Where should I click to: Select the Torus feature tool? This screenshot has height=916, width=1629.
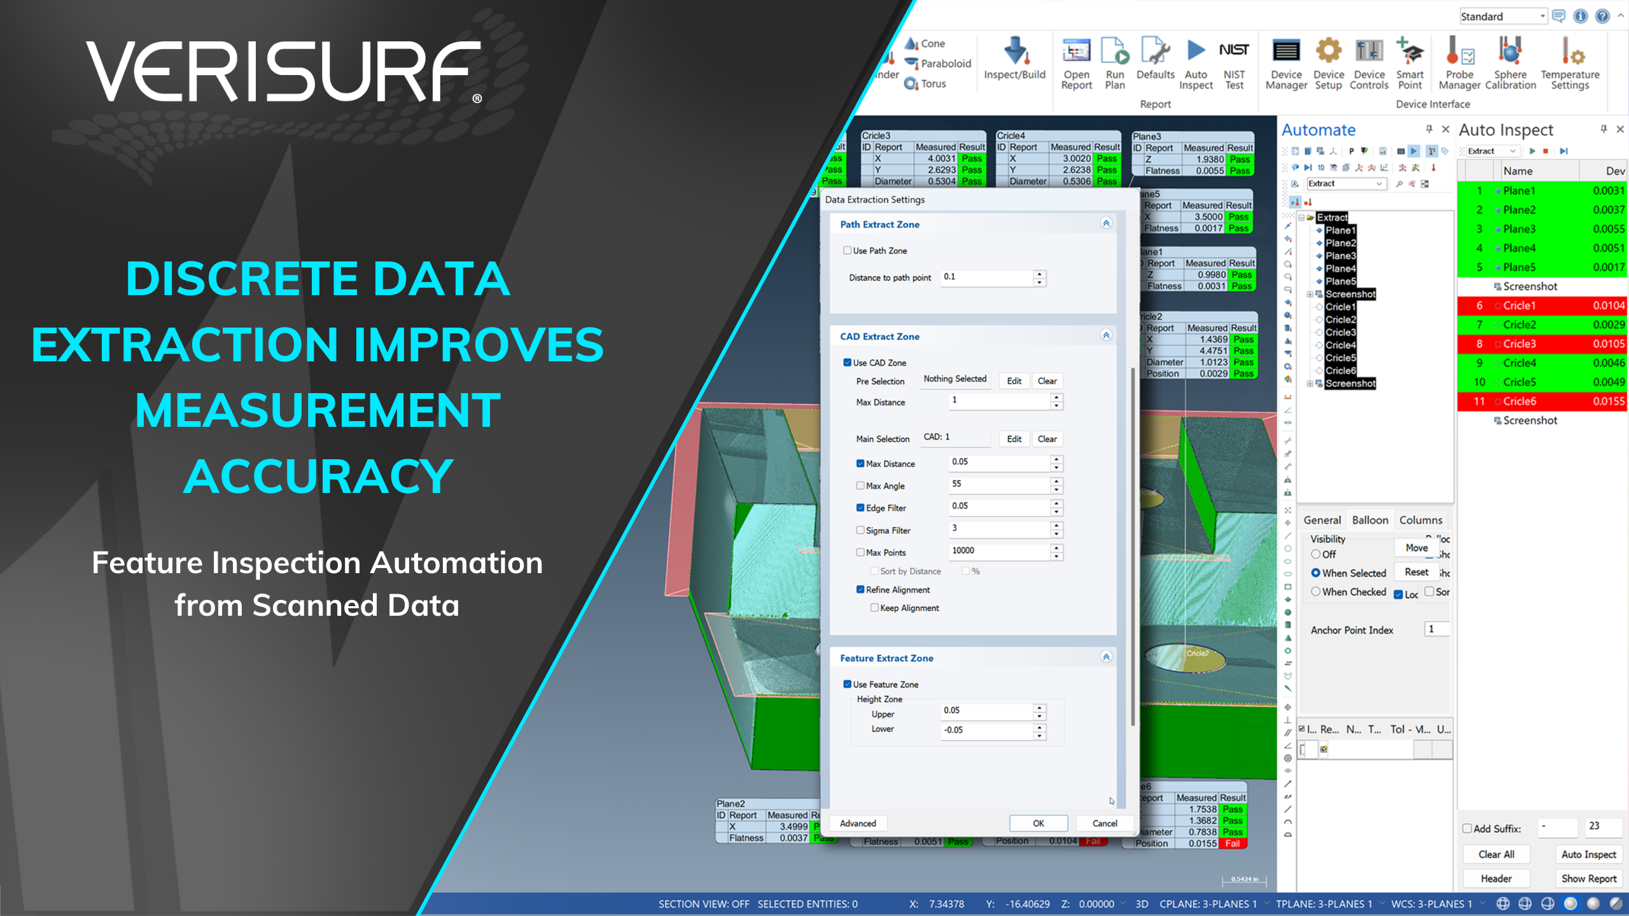tap(925, 83)
